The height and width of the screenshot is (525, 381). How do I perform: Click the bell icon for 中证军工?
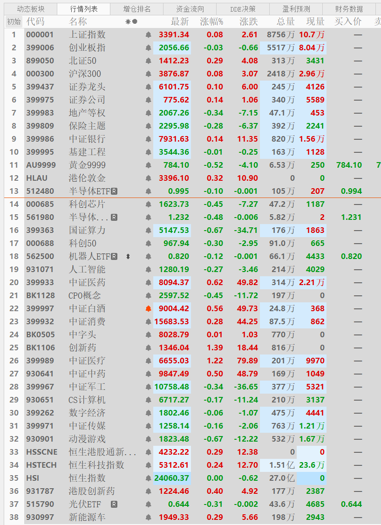148,387
